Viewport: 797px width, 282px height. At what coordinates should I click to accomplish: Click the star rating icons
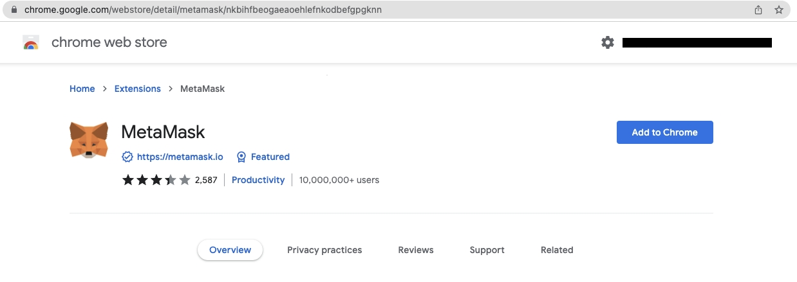156,180
